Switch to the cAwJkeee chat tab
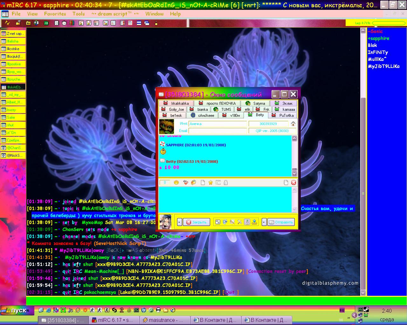 (x=202, y=115)
